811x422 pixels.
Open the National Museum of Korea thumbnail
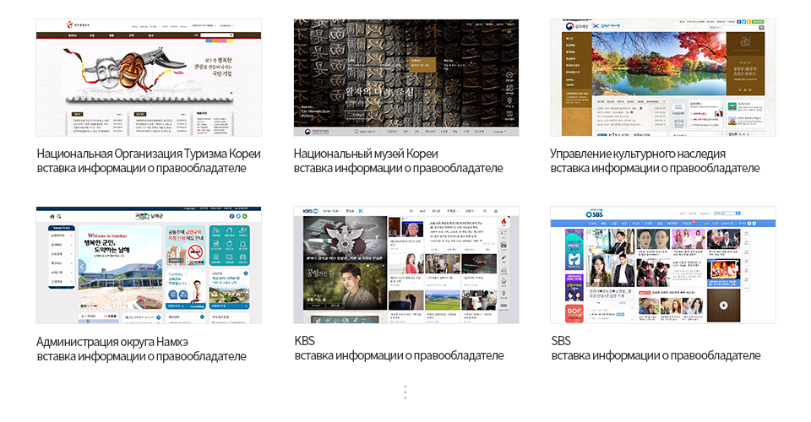[x=405, y=78]
